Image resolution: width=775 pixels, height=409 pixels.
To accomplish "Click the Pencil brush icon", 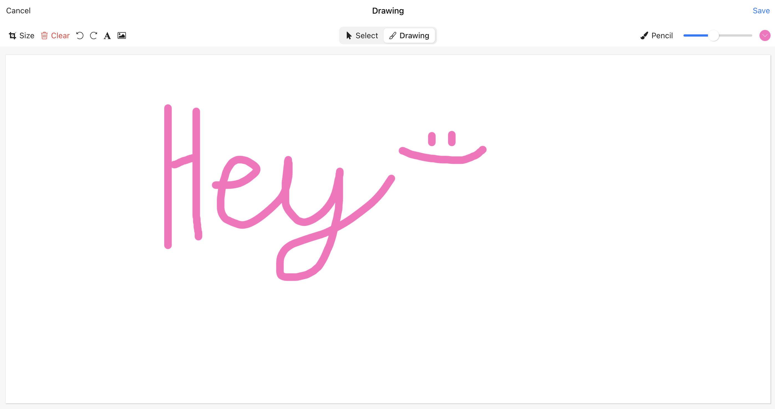I will pos(644,35).
